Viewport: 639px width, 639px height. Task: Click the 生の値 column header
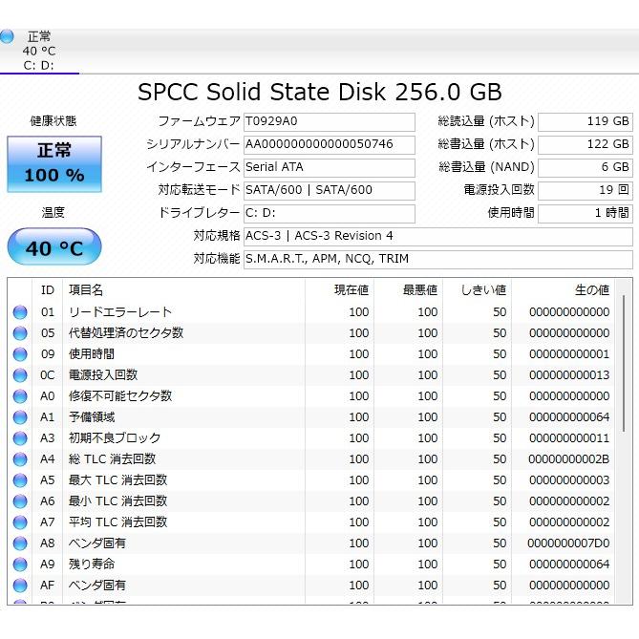563,290
